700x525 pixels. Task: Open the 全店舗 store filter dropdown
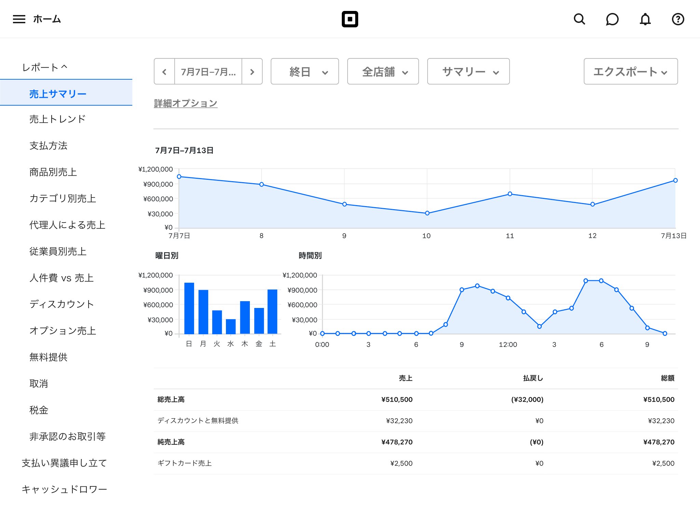click(383, 71)
